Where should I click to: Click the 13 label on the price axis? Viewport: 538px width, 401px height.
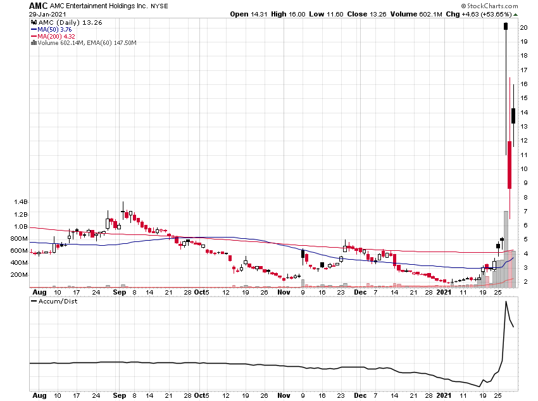point(523,126)
